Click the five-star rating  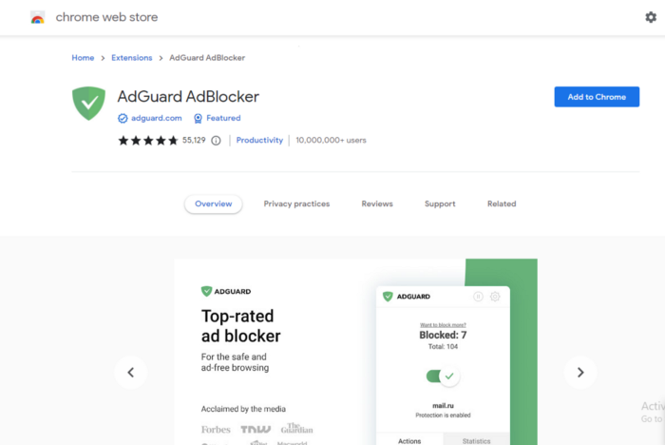(148, 140)
